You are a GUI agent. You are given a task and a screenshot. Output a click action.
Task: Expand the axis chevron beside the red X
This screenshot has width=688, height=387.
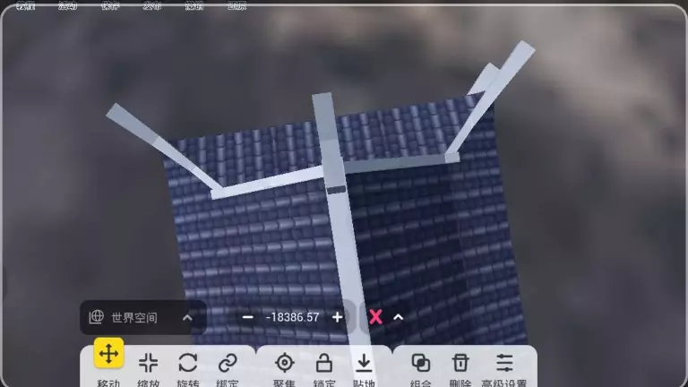click(399, 317)
